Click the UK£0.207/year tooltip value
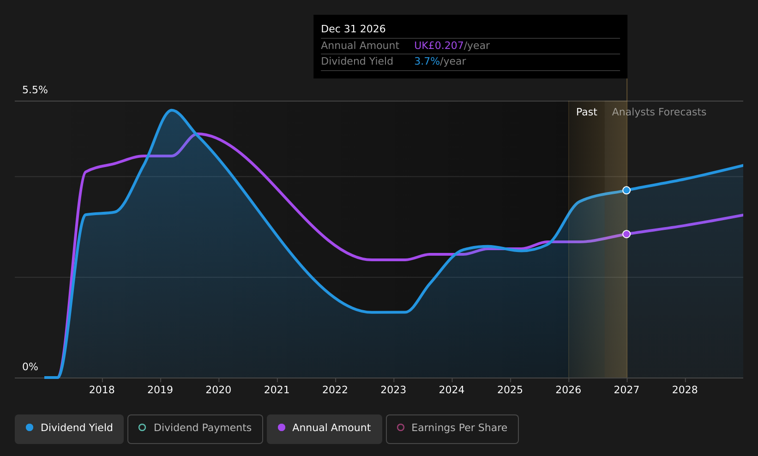Image resolution: width=758 pixels, height=456 pixels. pyautogui.click(x=452, y=46)
